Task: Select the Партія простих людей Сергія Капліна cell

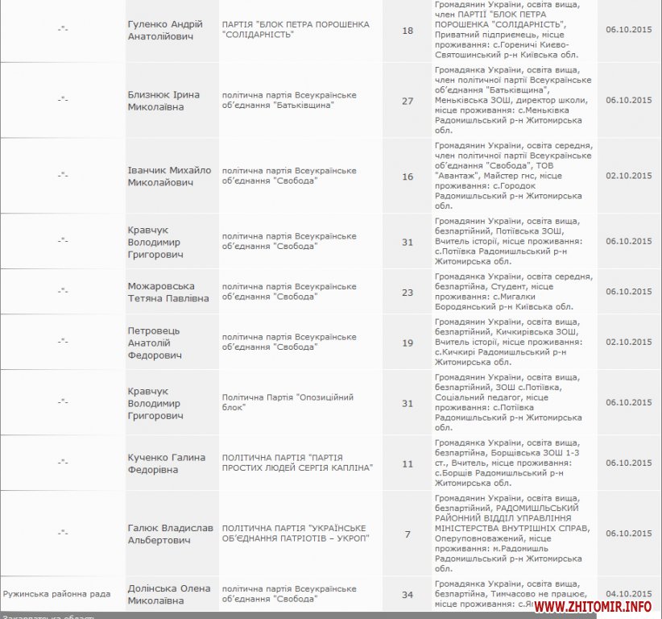Action: pos(298,463)
